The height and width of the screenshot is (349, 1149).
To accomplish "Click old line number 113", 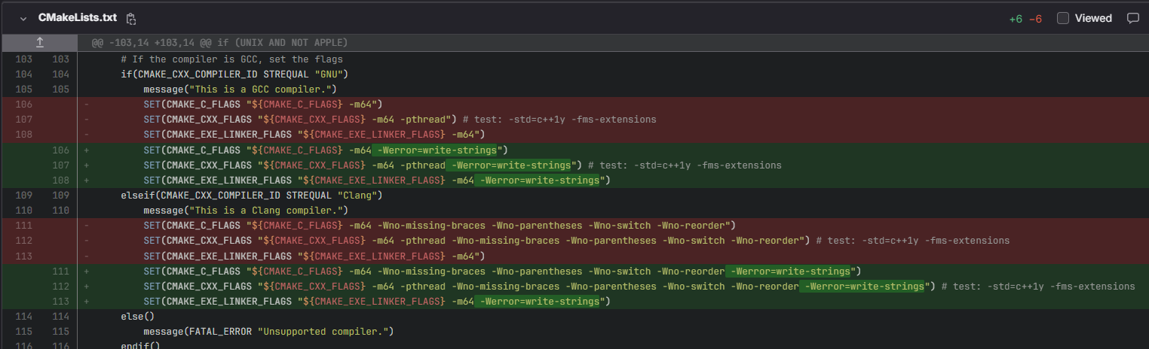I will (23, 256).
